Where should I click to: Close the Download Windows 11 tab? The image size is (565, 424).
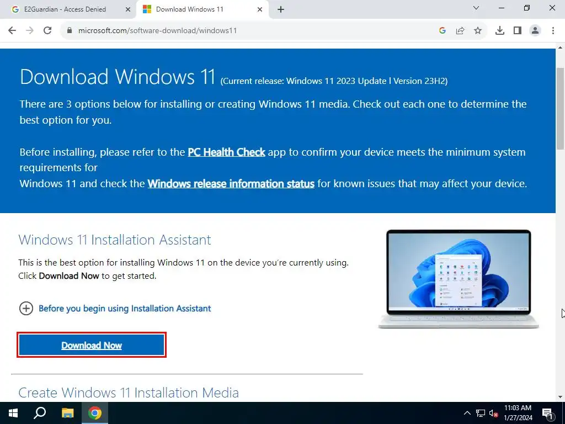[260, 10]
